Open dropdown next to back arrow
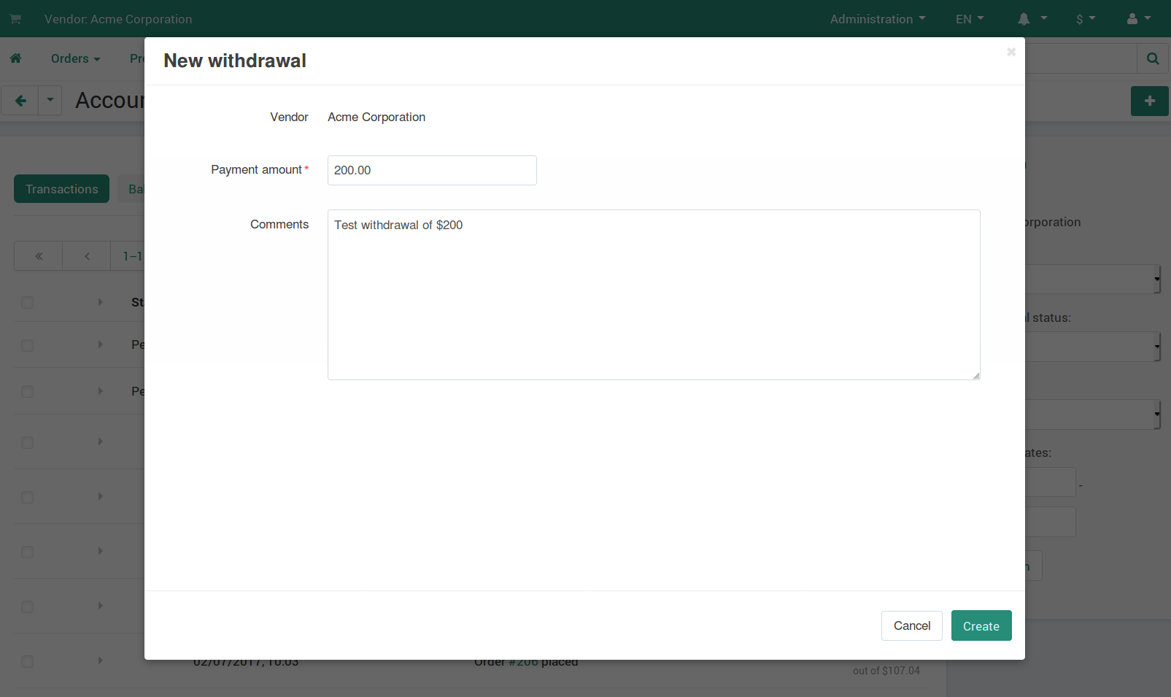Screen dimensions: 1171x697 coord(50,101)
